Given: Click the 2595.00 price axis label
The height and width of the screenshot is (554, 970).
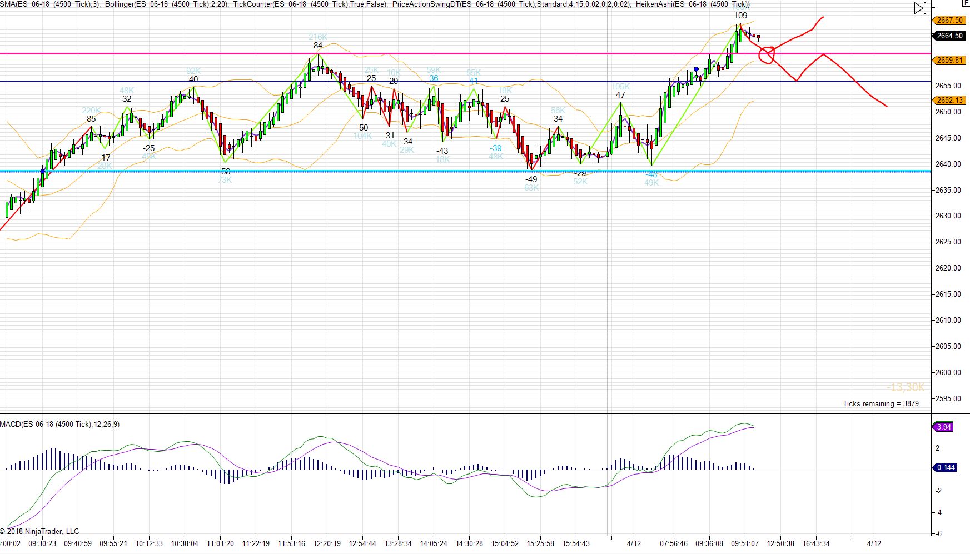Looking at the screenshot, I should coord(948,398).
